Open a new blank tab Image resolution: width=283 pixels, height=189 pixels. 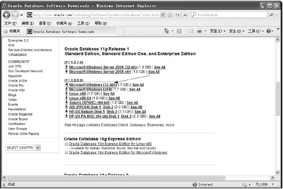(120, 32)
